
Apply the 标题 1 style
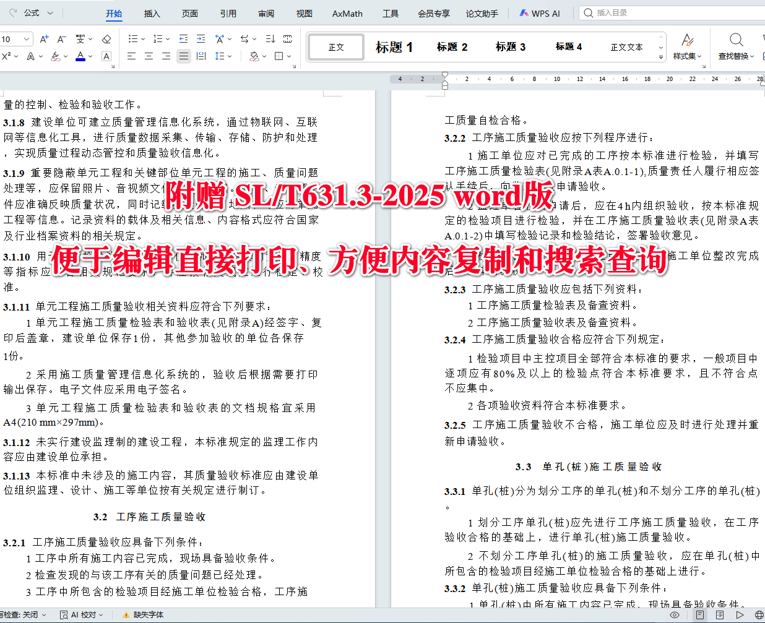[394, 47]
